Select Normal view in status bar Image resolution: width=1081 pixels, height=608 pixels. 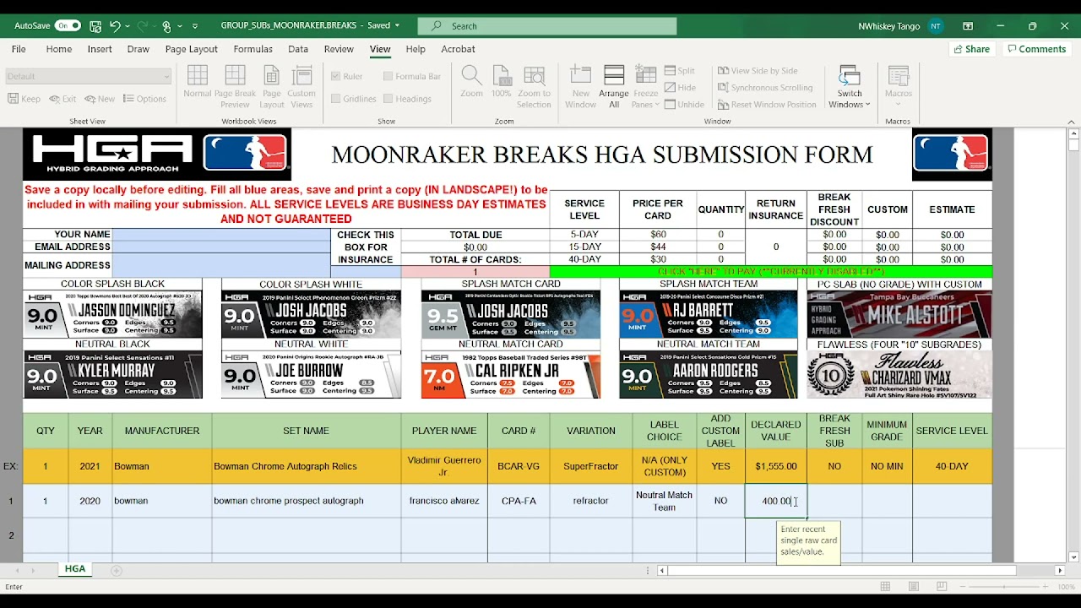click(885, 587)
